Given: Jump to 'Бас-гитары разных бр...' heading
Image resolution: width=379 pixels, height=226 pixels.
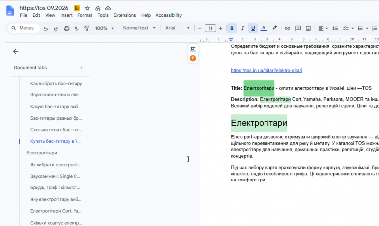Looking at the screenshot, I should (56, 118).
